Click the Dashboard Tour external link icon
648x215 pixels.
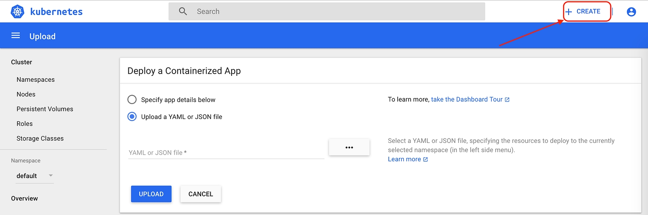(x=507, y=100)
